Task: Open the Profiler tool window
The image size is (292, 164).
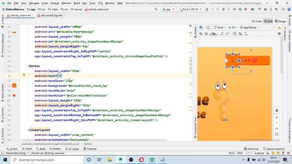Action: [x=55, y=149]
